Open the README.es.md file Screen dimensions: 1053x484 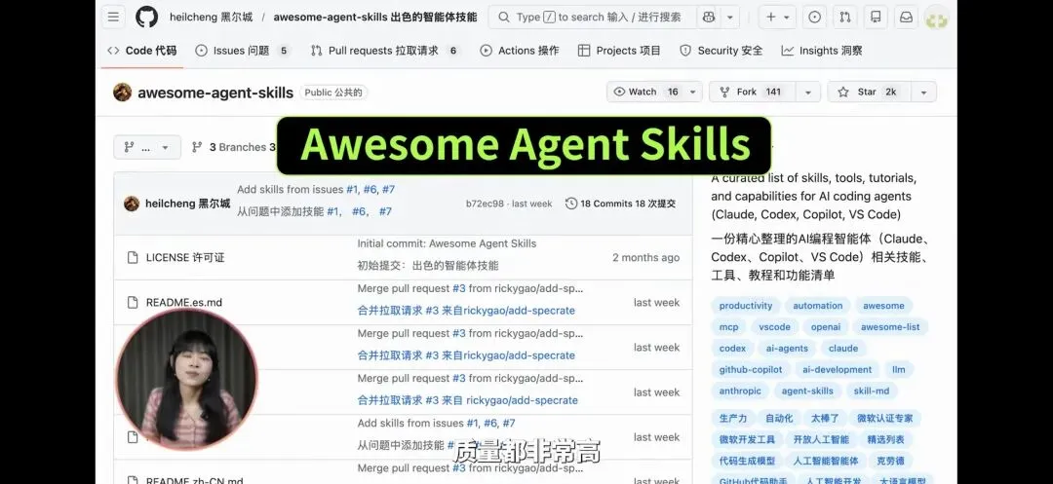coord(184,302)
